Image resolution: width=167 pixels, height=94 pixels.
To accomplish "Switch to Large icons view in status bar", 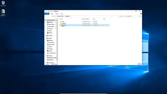I will click(141, 64).
